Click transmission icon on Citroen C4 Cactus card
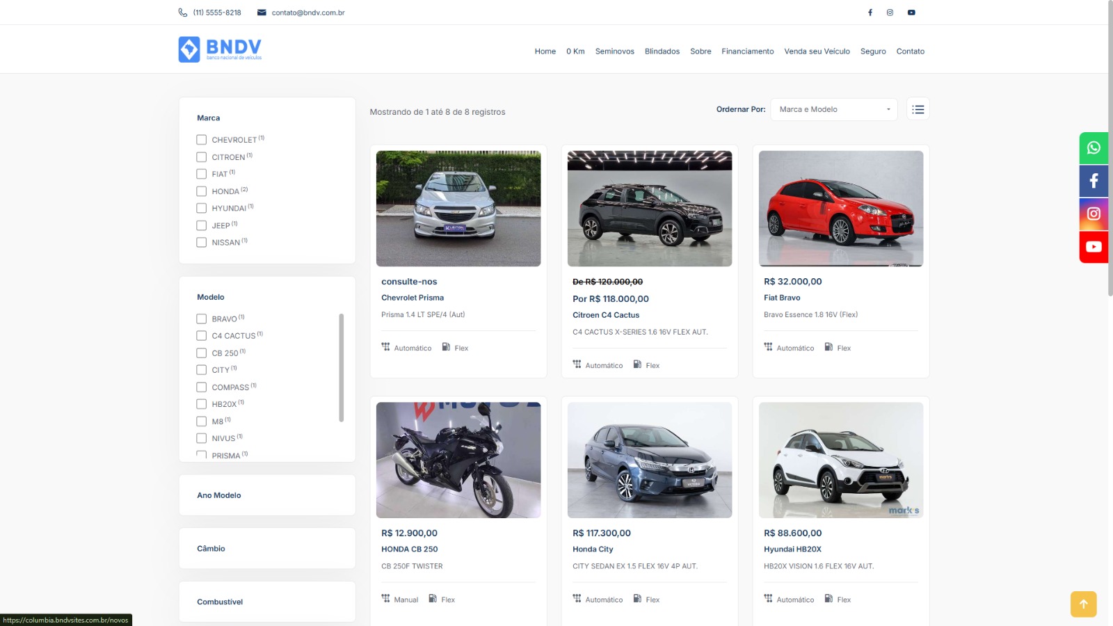The width and height of the screenshot is (1113, 626). [x=577, y=364]
